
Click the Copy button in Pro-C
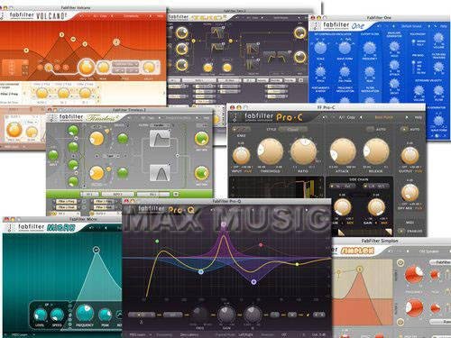[x=351, y=117]
